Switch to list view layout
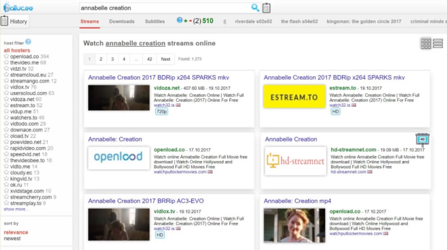Viewport: 447px width, 250px height. coord(438,44)
